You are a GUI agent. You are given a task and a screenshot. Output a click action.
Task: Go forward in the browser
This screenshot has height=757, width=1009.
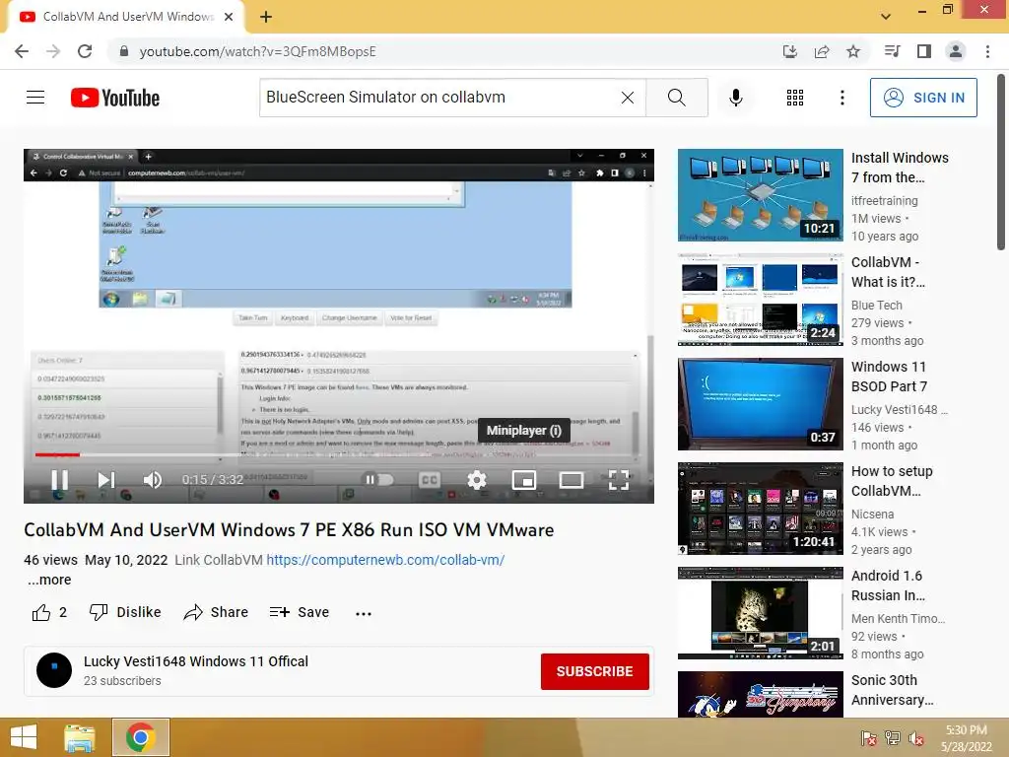click(53, 51)
